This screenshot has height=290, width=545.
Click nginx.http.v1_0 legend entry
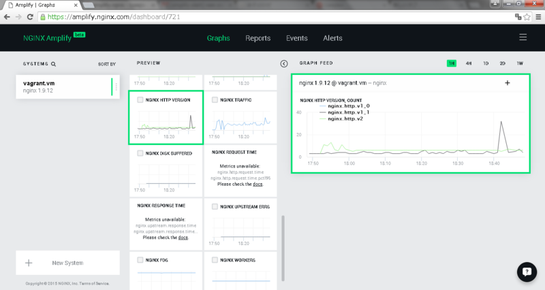(x=345, y=106)
